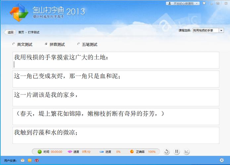Viewport: 230px width, 165px height.
Task: Click typing input line under 我用残损的手掌摸索这广大的土地
Action: pyautogui.click(x=116, y=64)
